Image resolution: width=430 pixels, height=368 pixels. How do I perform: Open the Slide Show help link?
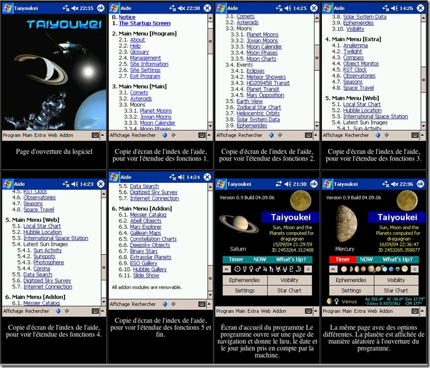click(x=146, y=276)
